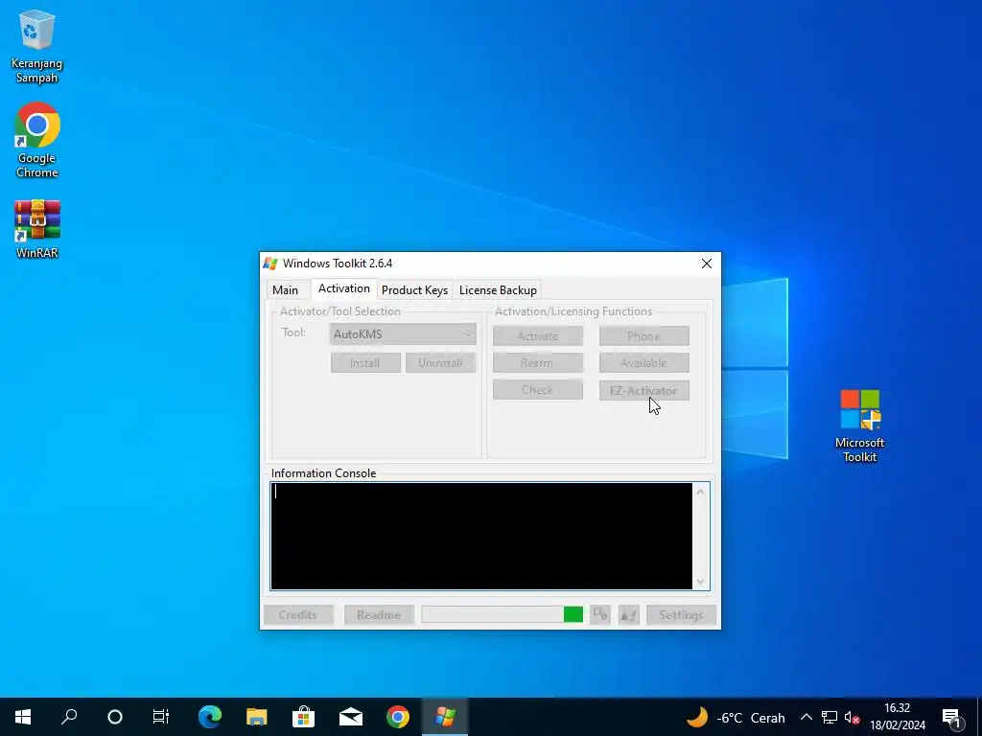Click muted volume tray icon
Viewport: 982px width, 736px height.
pos(852,717)
